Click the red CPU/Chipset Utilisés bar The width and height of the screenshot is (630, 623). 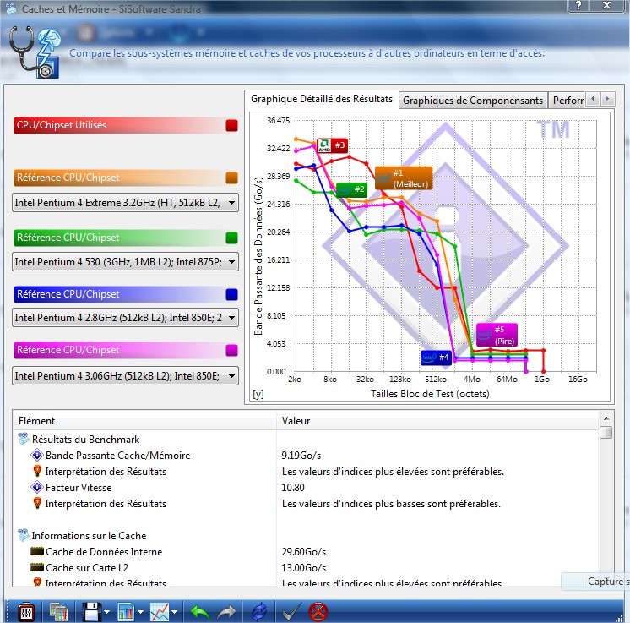(x=126, y=125)
